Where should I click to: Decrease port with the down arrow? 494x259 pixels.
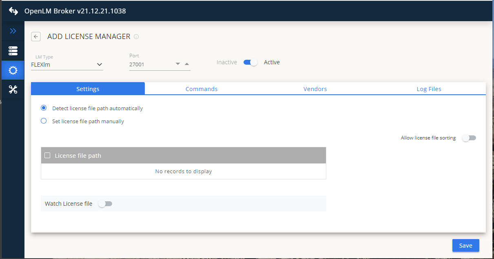[x=177, y=64]
